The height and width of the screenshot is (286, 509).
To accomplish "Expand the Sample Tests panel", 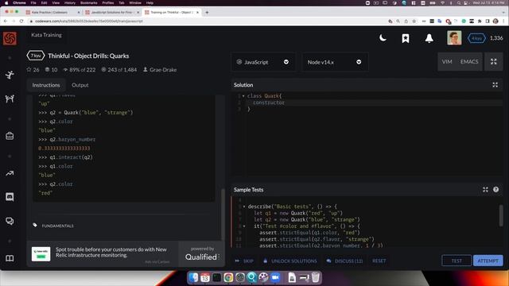I will pos(485,190).
